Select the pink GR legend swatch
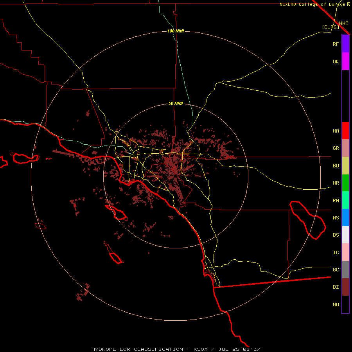The width and height of the screenshot is (352, 352). [x=345, y=148]
